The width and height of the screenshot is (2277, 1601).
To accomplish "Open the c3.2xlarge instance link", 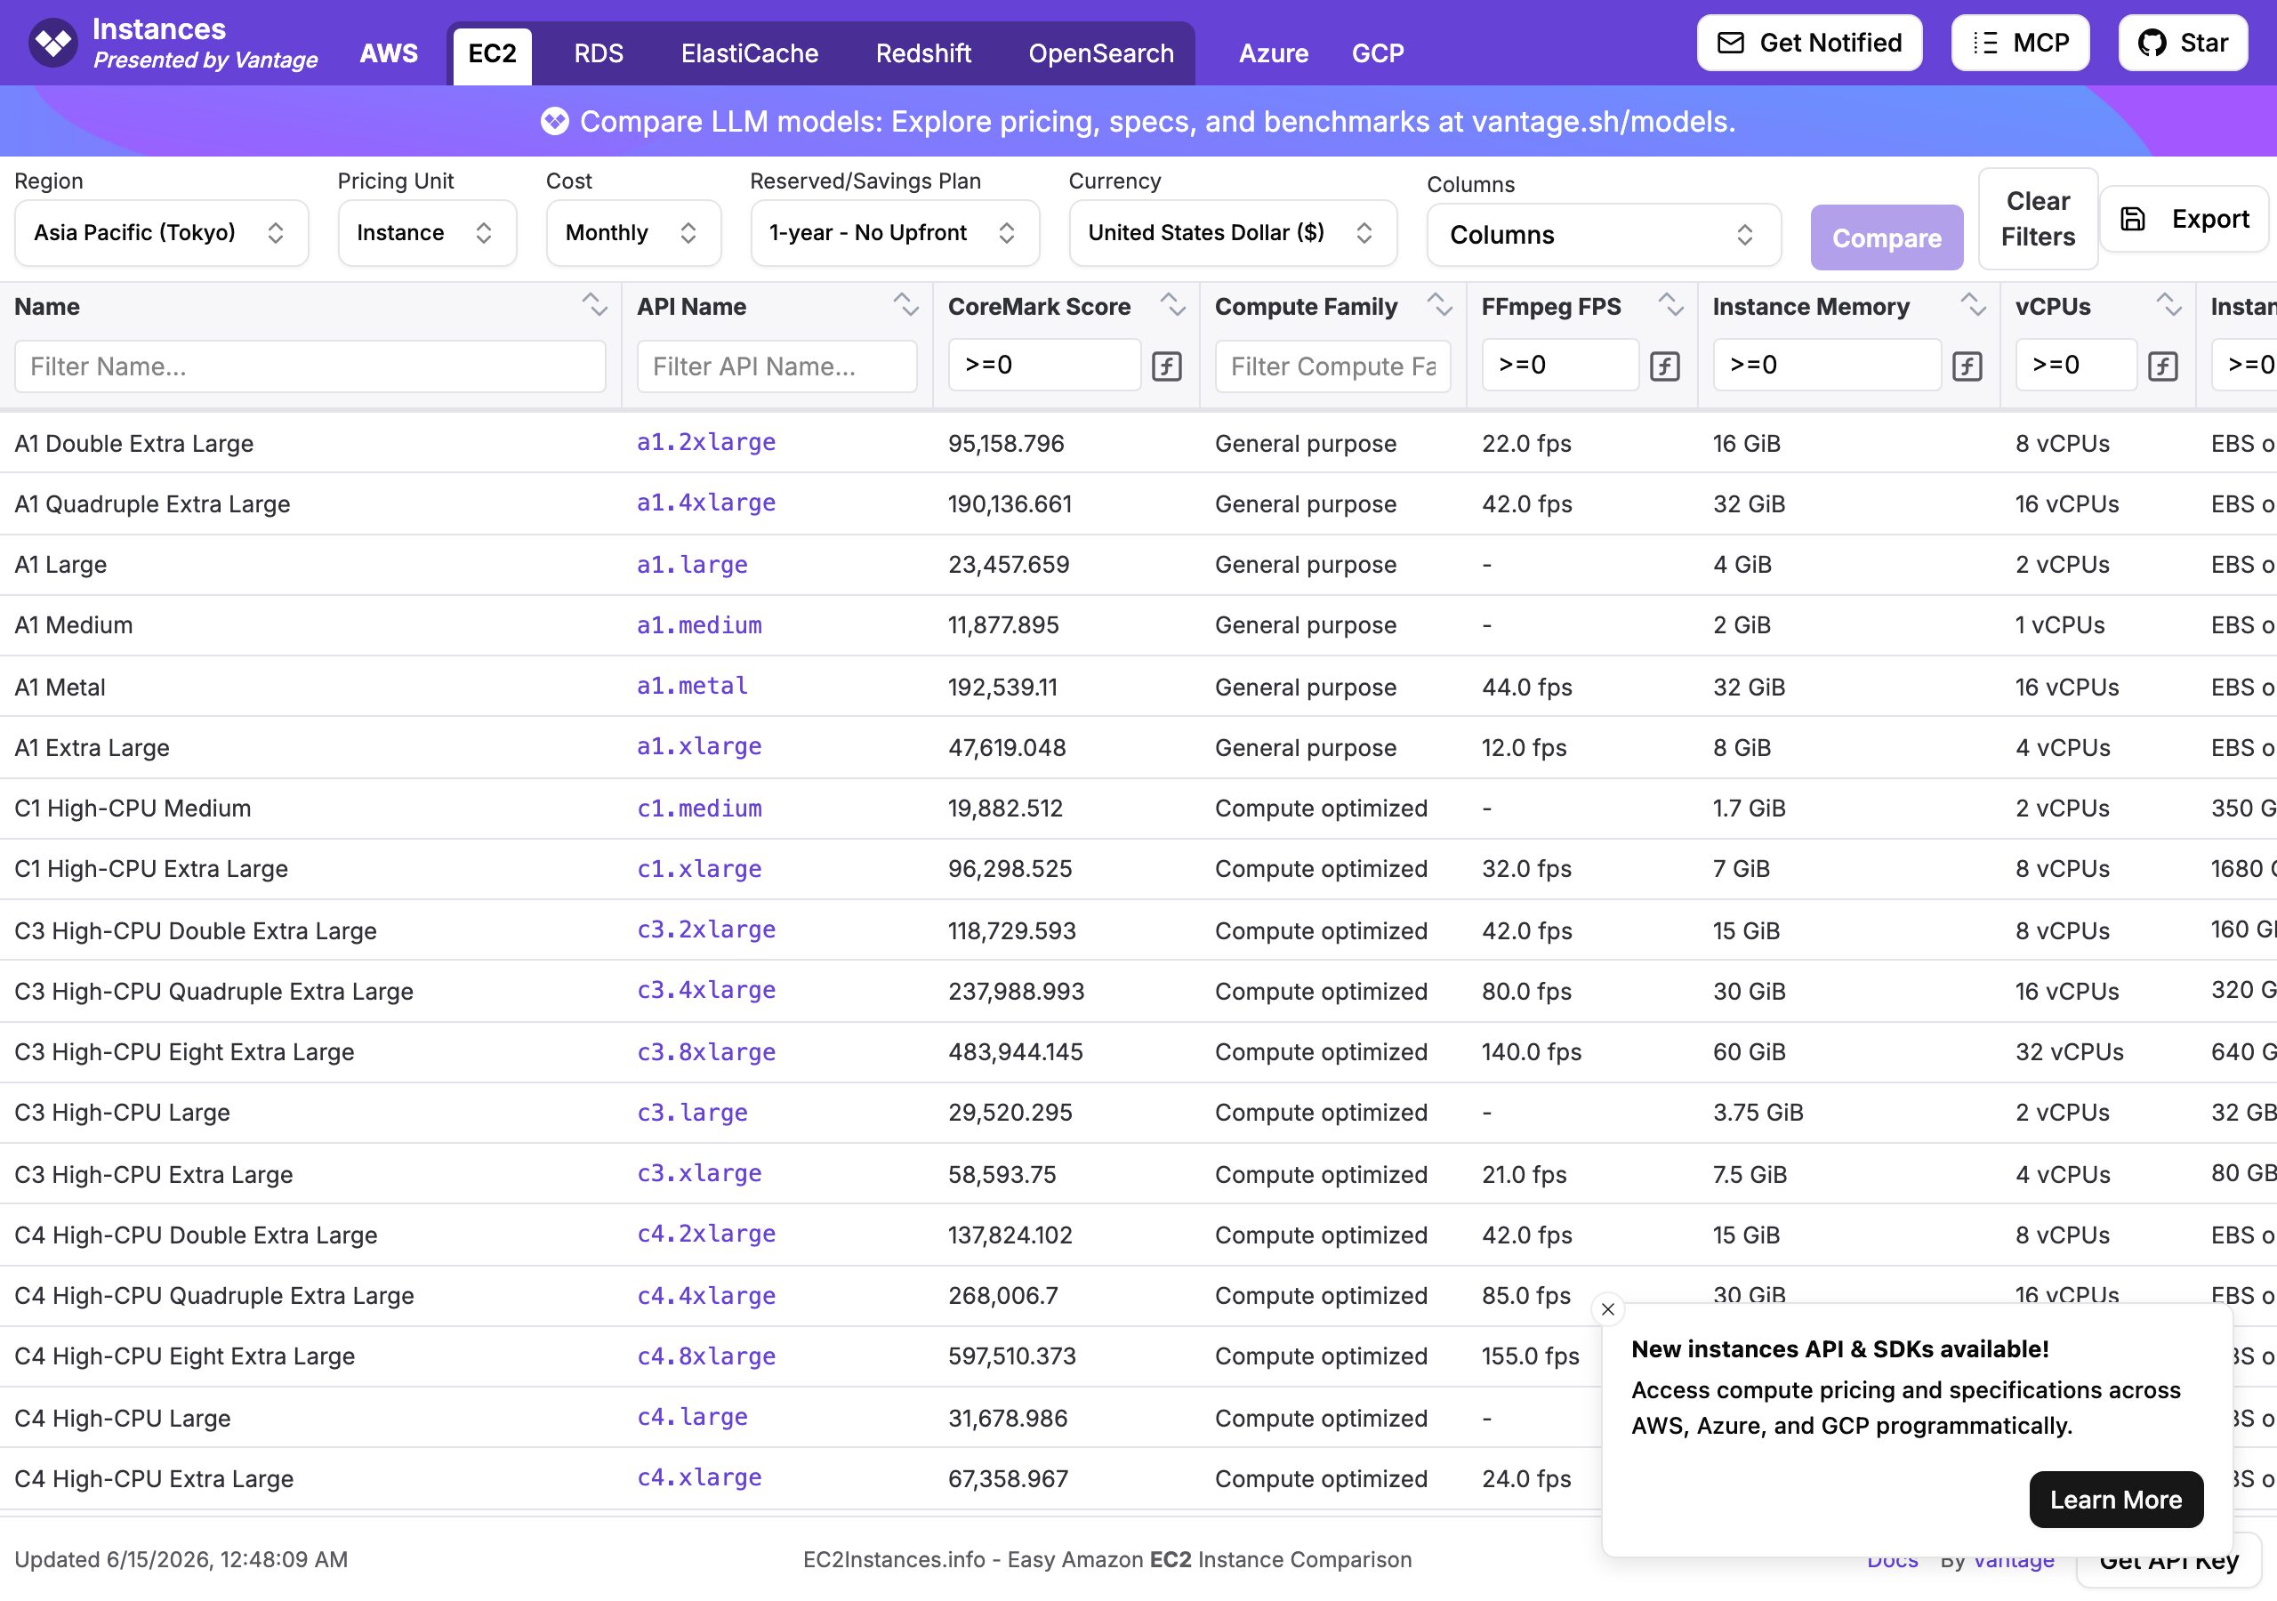I will click(x=706, y=929).
